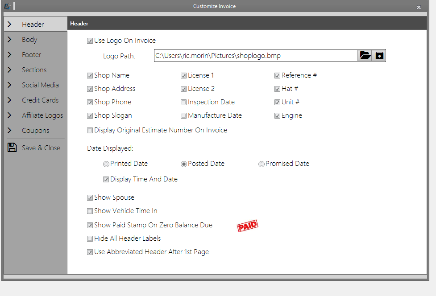The width and height of the screenshot is (436, 296).
Task: Enable Hide All Header Labels checkbox
Action: pyautogui.click(x=90, y=238)
